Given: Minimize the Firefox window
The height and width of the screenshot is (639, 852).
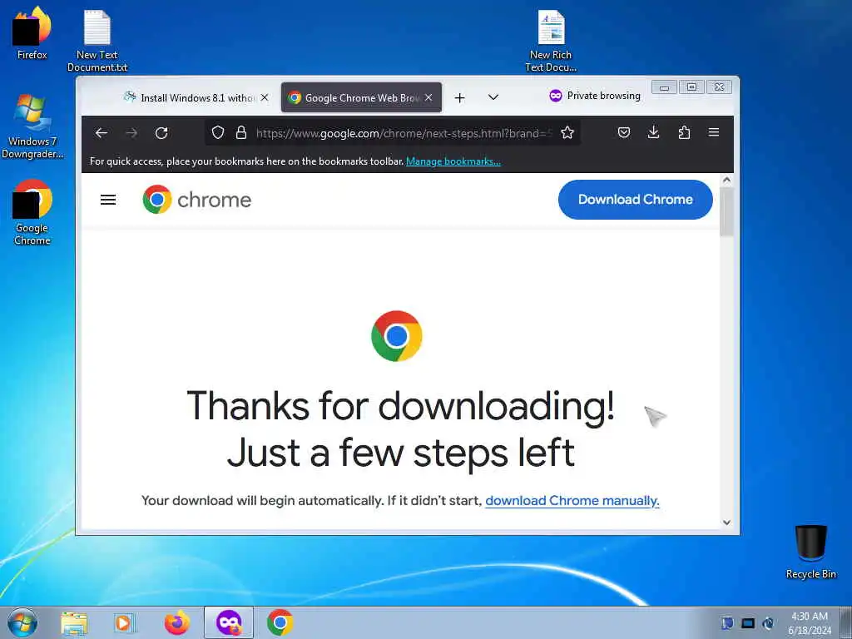Looking at the screenshot, I should coord(664,87).
